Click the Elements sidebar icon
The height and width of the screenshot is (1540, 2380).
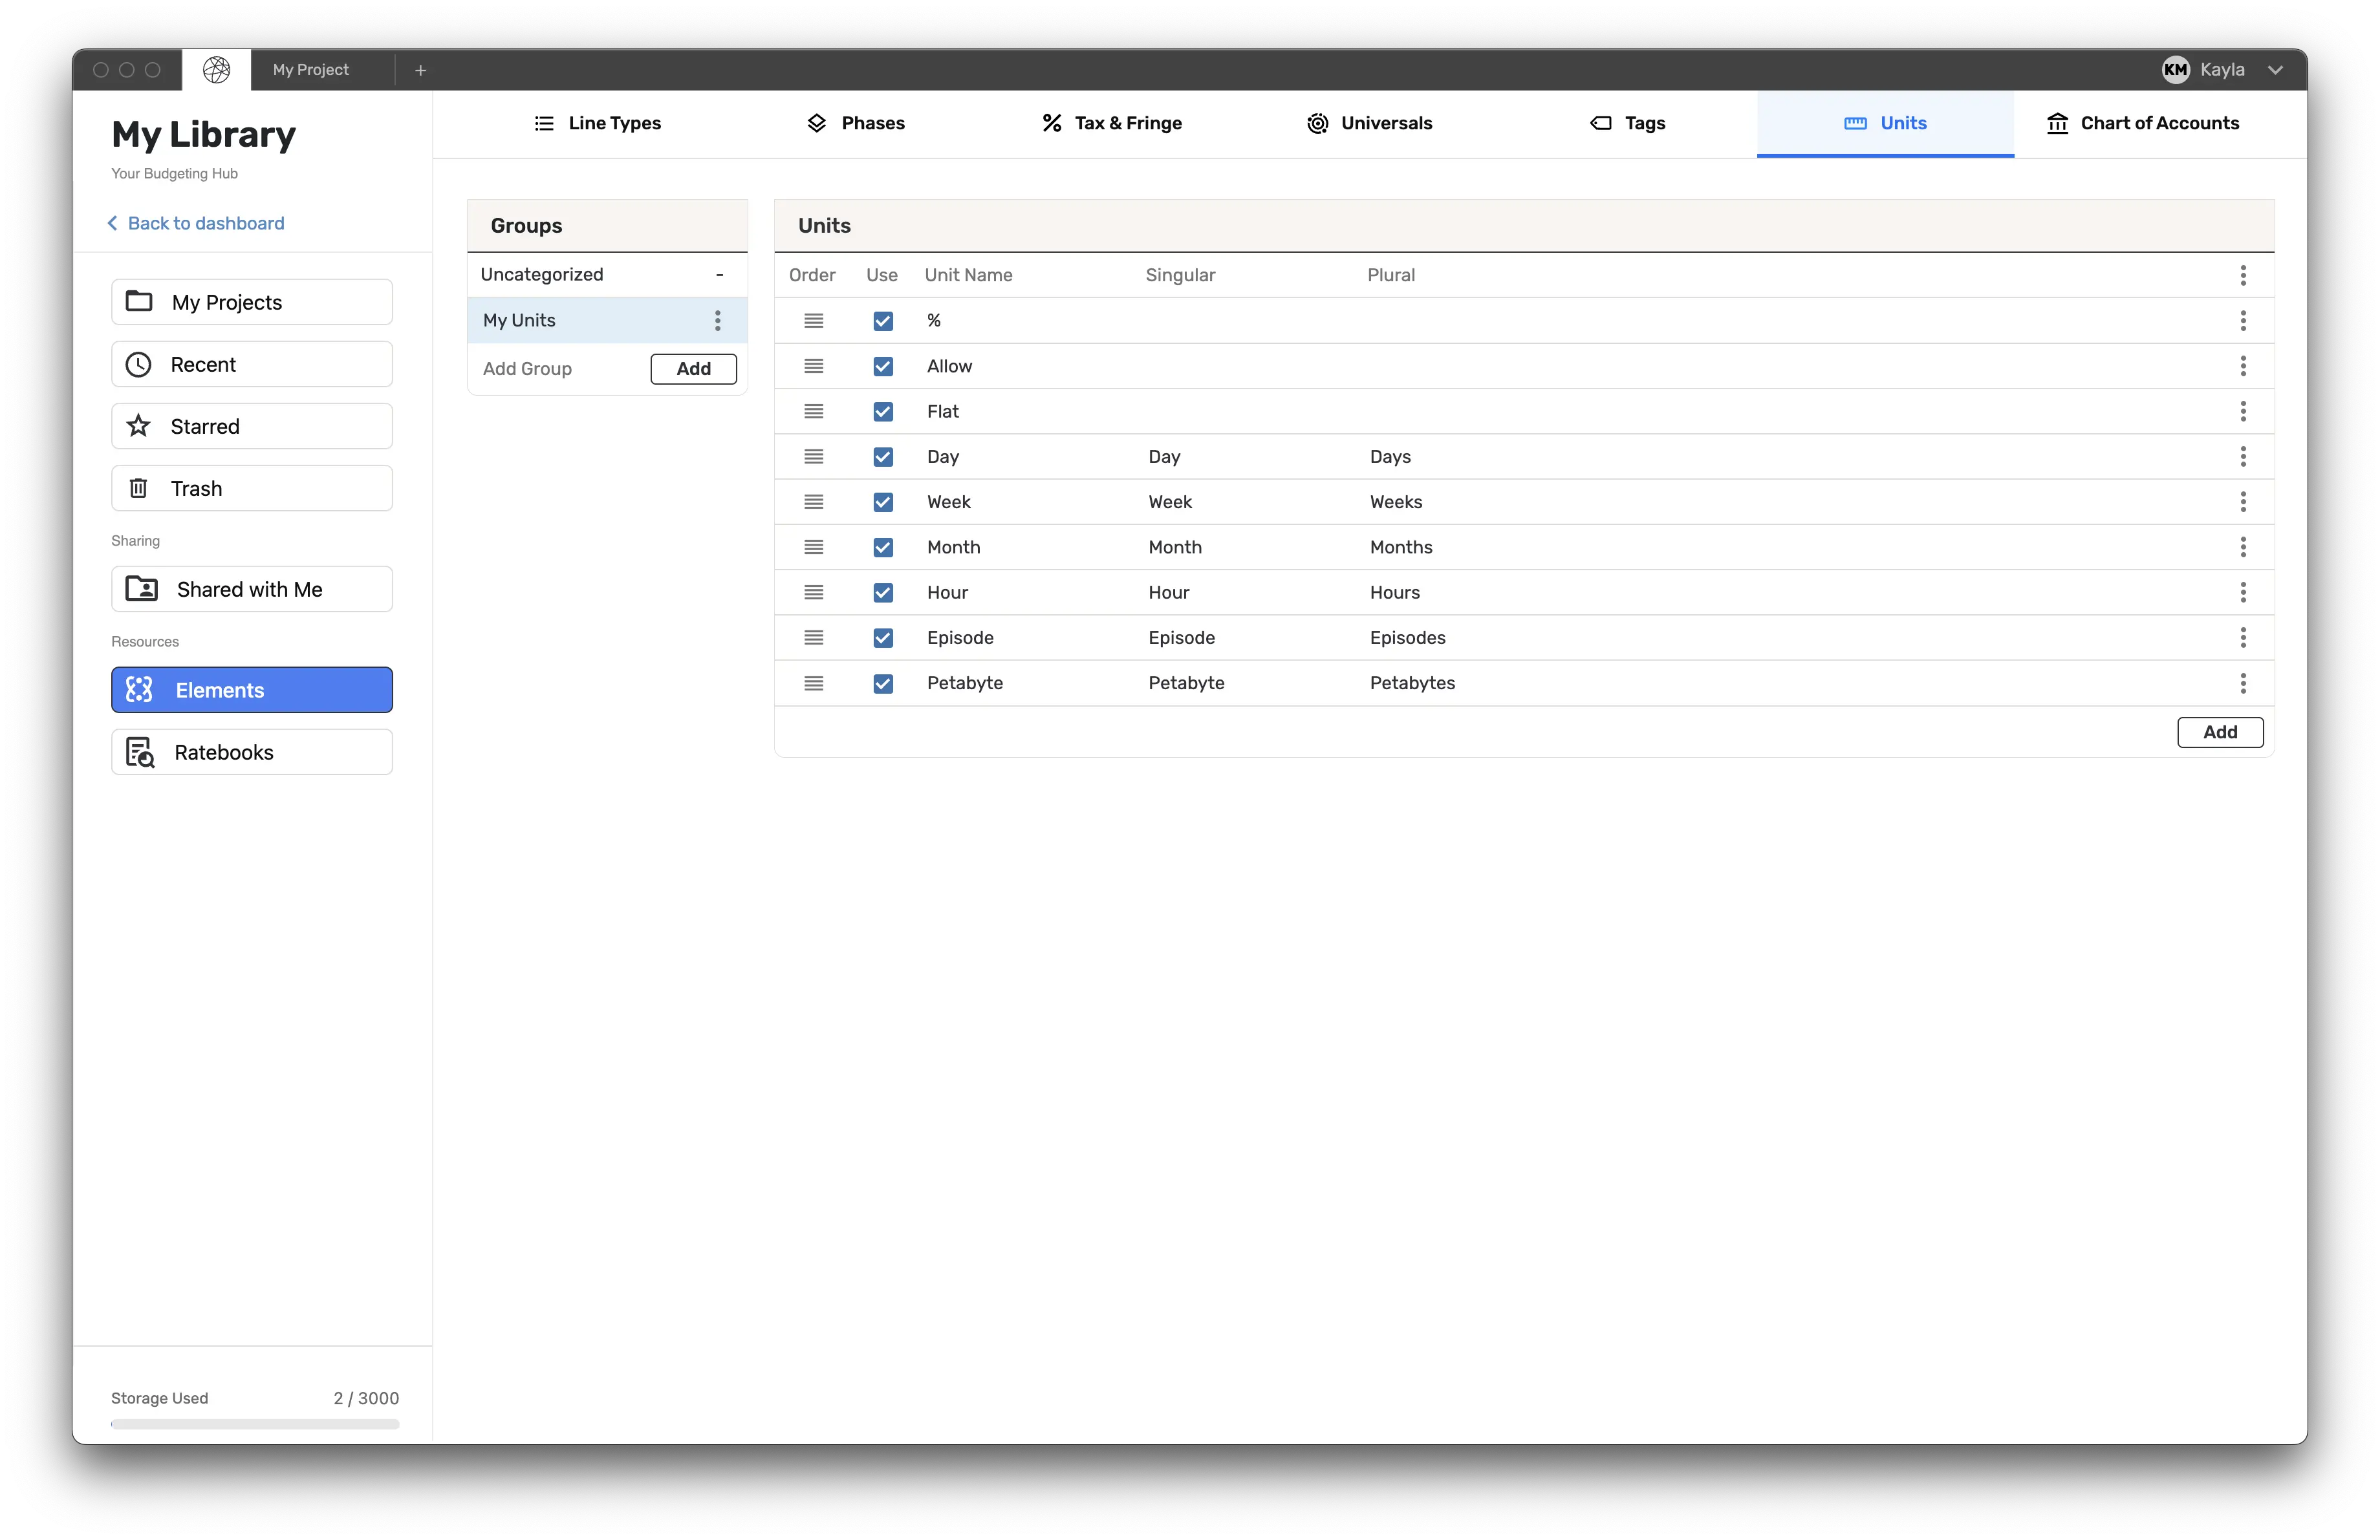click(x=139, y=690)
